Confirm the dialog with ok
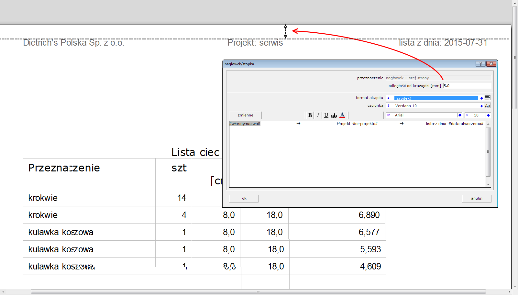 click(244, 198)
